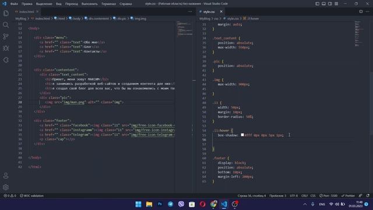The image size is (373, 210).
Task: Open the Переход menu
Action: (x=71, y=4)
